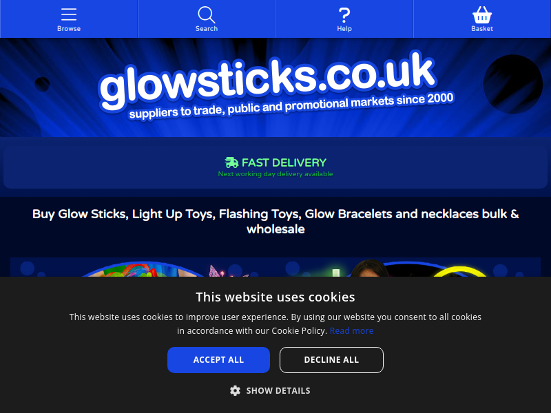Screen dimensions: 551x413
Task: Accept all cookies
Action: pos(218,360)
